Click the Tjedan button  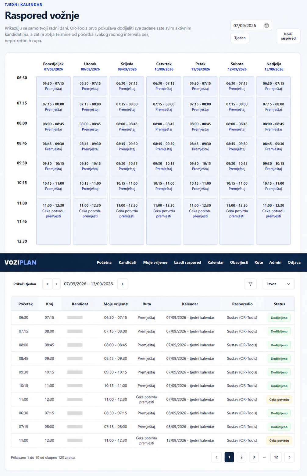240,38
